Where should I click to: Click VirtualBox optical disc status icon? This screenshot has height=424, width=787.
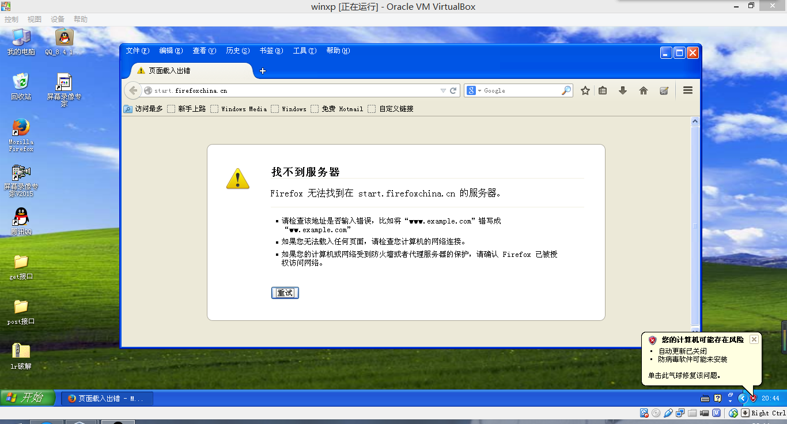[656, 413]
